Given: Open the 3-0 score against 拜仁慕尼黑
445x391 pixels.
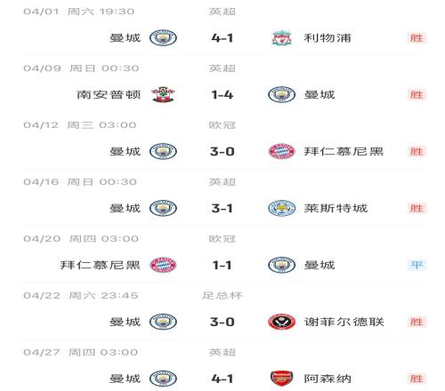Looking at the screenshot, I should point(222,152).
